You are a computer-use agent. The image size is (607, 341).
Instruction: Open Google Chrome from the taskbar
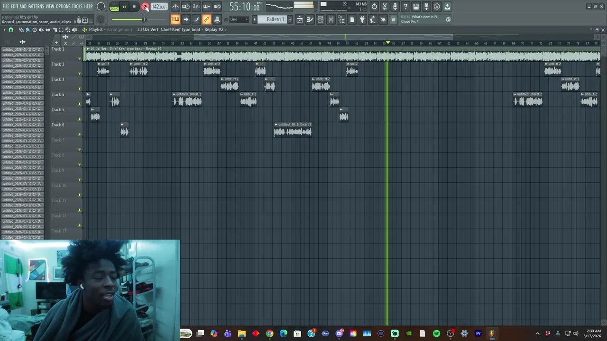[269, 333]
